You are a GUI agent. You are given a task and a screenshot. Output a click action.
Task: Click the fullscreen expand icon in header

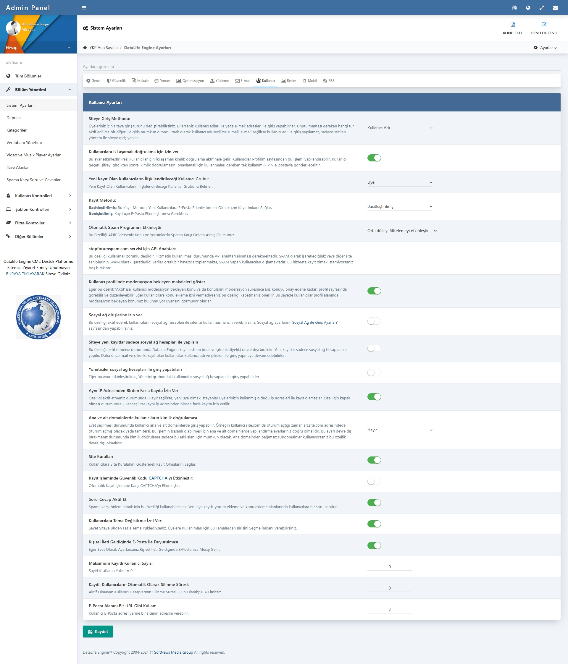(x=542, y=8)
